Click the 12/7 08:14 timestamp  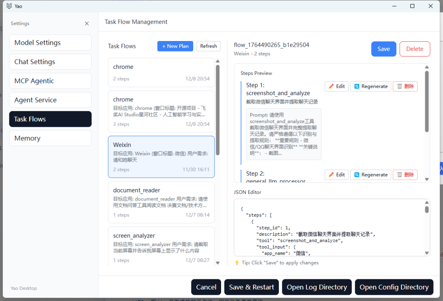197,215
